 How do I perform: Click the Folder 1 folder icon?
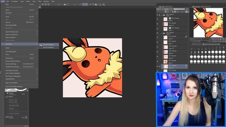point(164,15)
